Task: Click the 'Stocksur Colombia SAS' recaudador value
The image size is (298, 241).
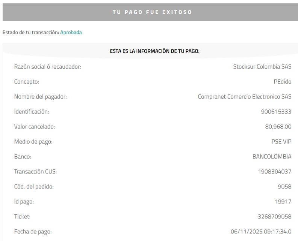Action: click(x=262, y=67)
